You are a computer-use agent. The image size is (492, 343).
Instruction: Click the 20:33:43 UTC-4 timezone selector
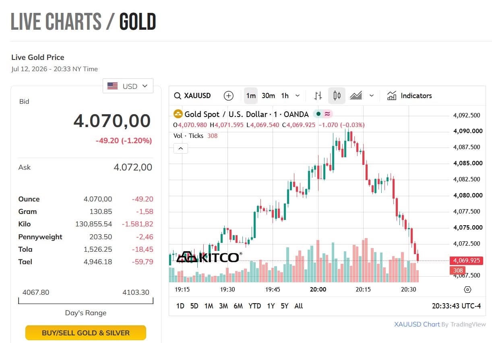click(x=456, y=306)
